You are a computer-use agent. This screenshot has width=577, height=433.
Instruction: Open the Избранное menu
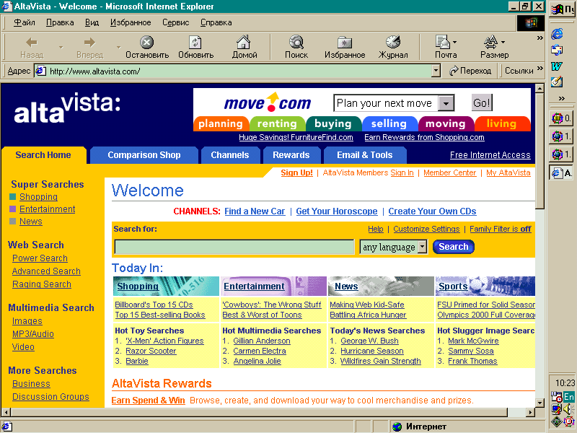[131, 22]
